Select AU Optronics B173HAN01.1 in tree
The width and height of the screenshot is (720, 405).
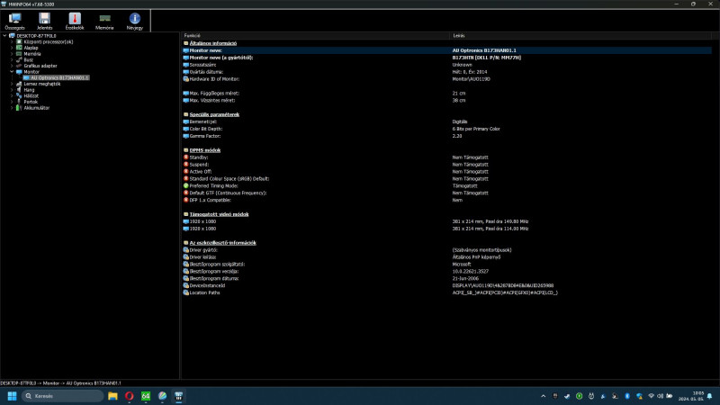(x=59, y=77)
